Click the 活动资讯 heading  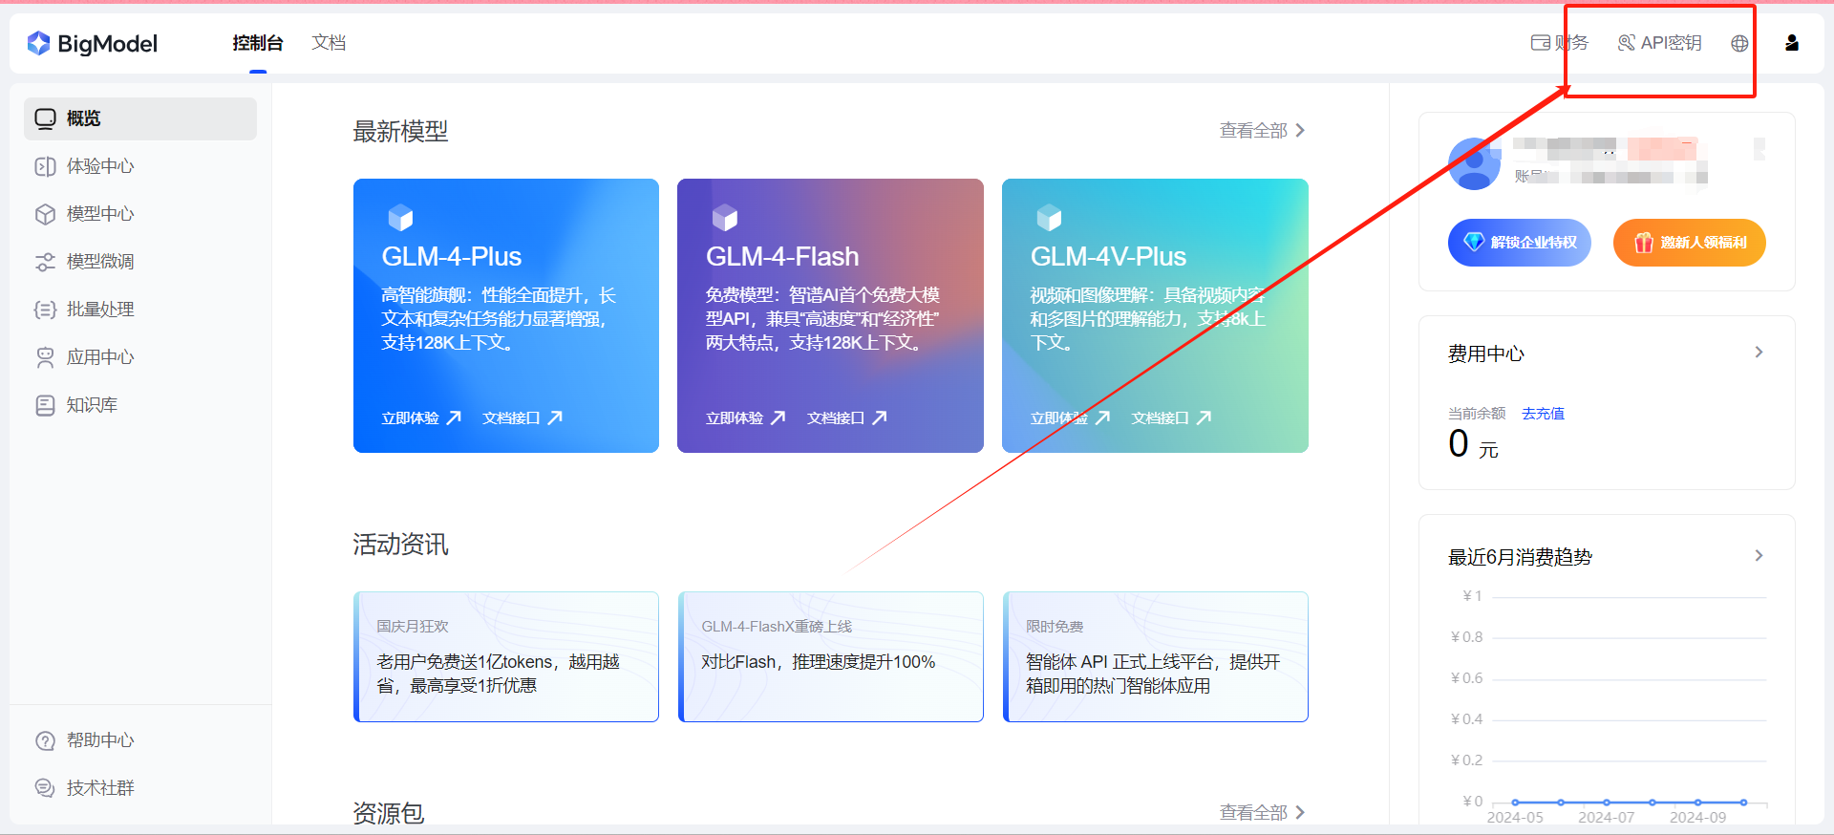pos(400,545)
